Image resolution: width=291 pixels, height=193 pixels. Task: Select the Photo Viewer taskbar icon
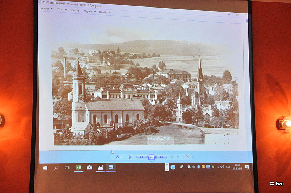[x=111, y=167]
